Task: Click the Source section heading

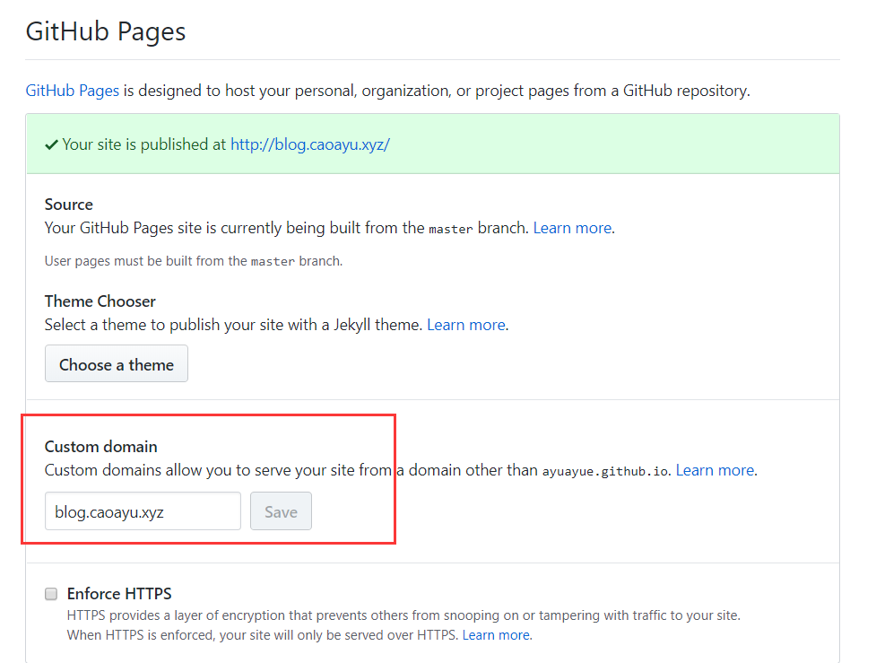Action: 69,205
